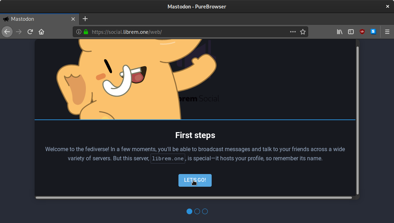
Task: Click the horizontal scrollbar under the modal
Action: (x=194, y=198)
